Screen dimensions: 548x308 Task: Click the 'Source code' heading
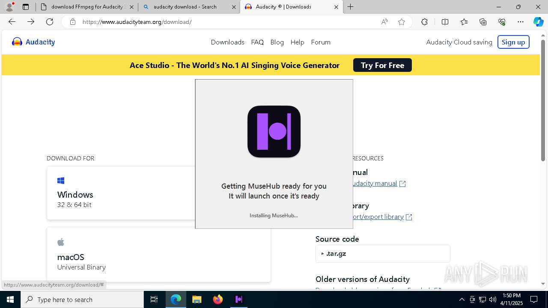[x=337, y=239]
